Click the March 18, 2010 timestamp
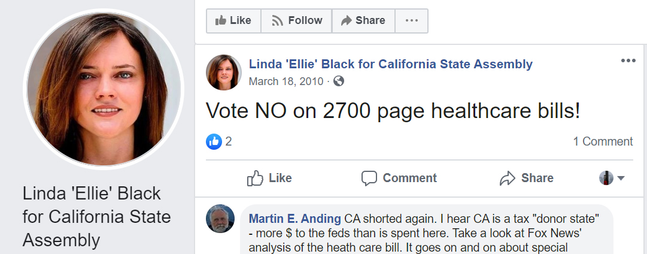Viewport: 647px width, 254px height. [x=285, y=81]
